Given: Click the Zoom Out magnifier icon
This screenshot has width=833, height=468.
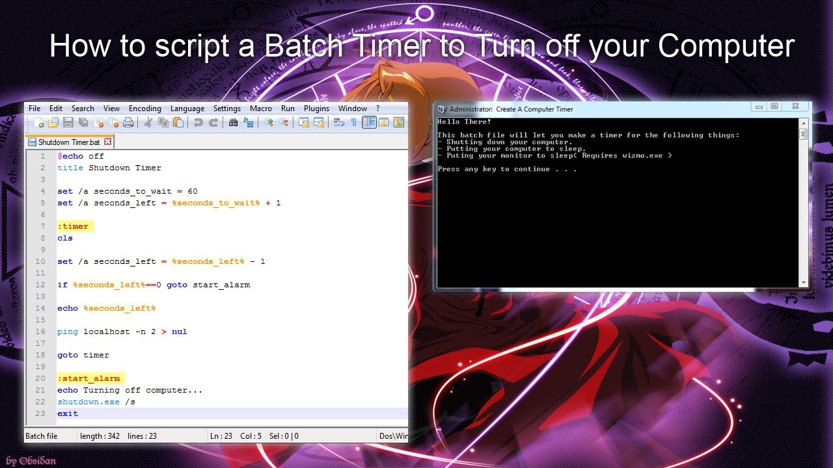Looking at the screenshot, I should point(284,122).
